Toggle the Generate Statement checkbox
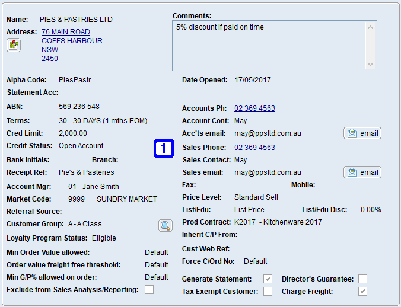The image size is (401, 307). tap(268, 279)
